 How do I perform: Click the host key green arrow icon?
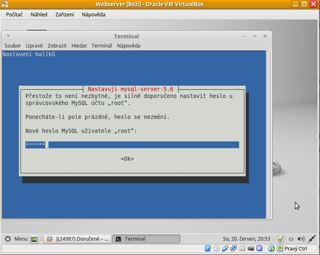[280, 248]
